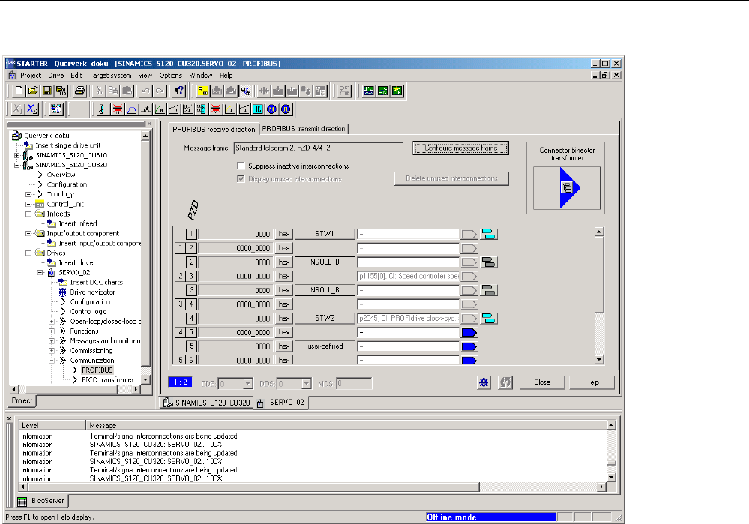
Task: Select the BicoServer tab
Action: pyautogui.click(x=42, y=501)
